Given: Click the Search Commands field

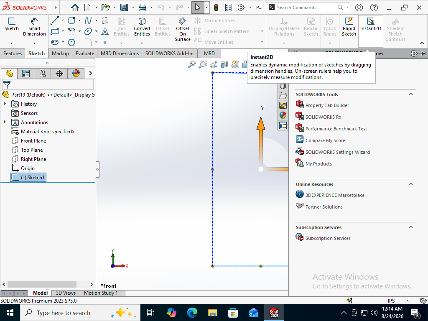Looking at the screenshot, I should coord(308,8).
